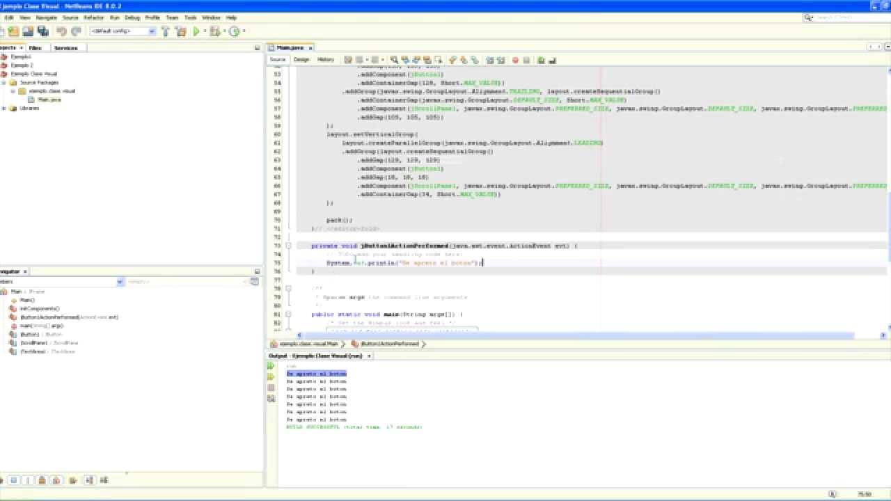Click the Redo toolbar icon

(76, 31)
